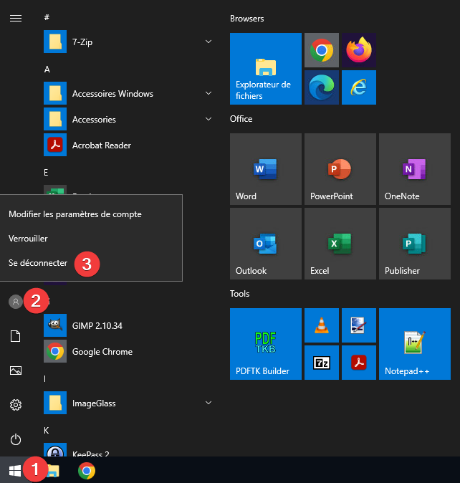This screenshot has height=483, width=460.
Task: Open the Notepad++ tile
Action: click(414, 343)
